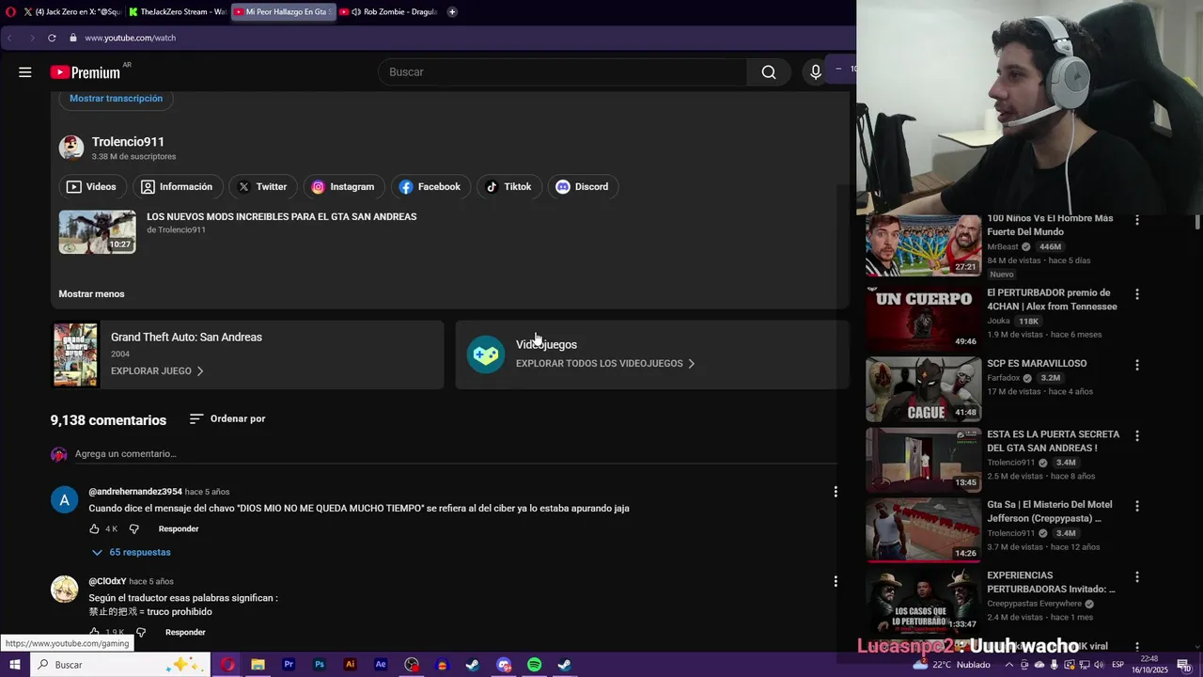Reload the page in browser toolbar
The width and height of the screenshot is (1203, 677).
(52, 38)
